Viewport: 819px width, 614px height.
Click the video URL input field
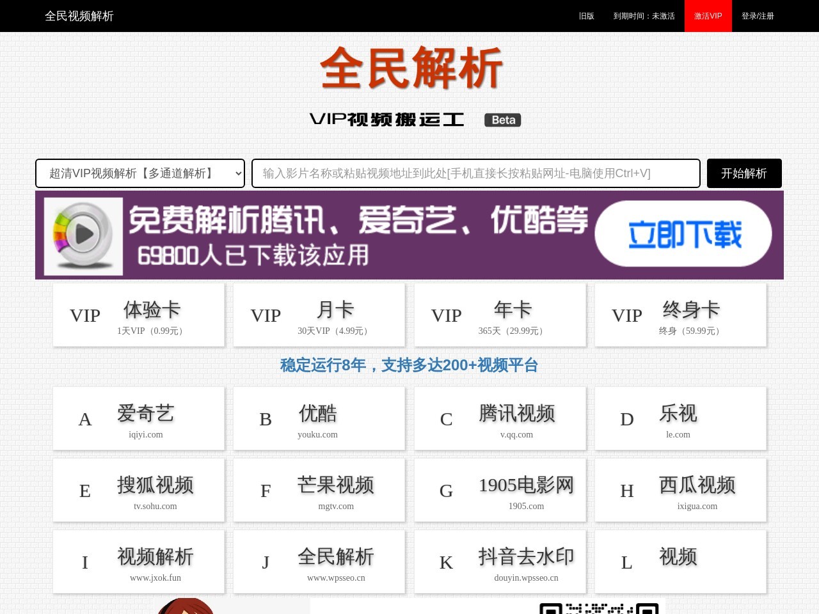click(476, 173)
